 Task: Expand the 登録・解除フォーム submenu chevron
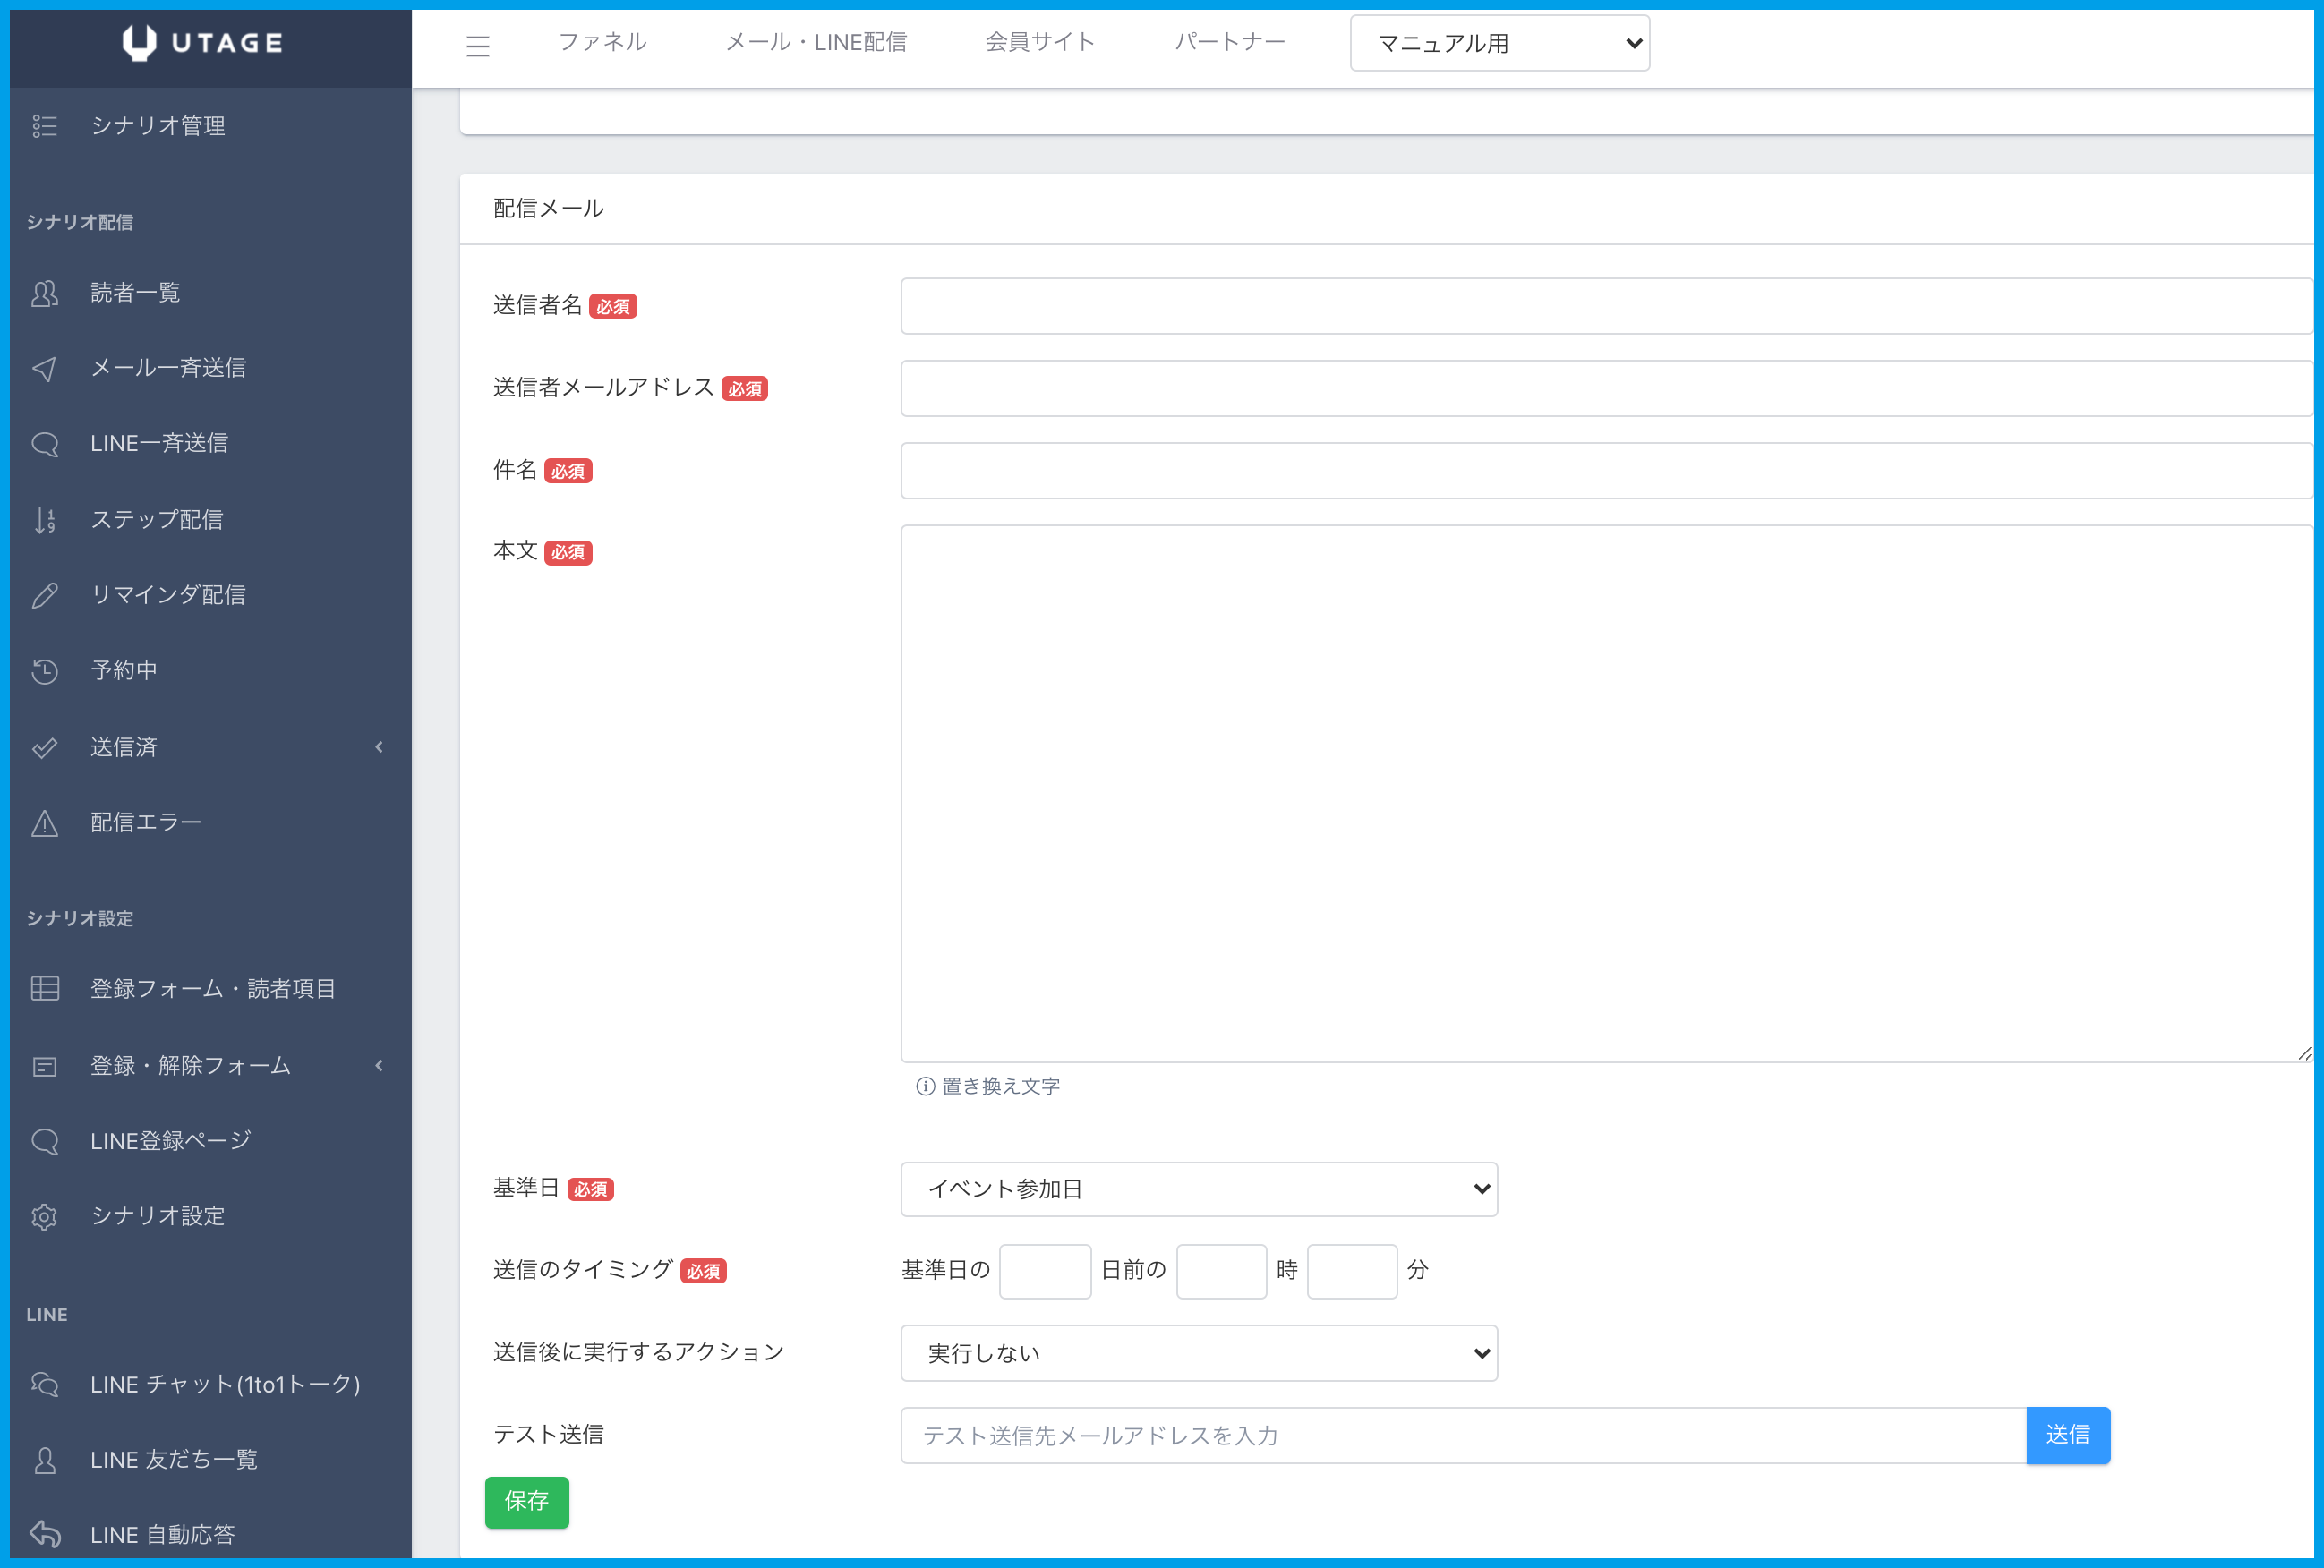pyautogui.click(x=379, y=1066)
